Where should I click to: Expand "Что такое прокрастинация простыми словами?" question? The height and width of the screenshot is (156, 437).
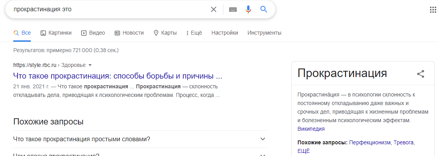pos(140,139)
